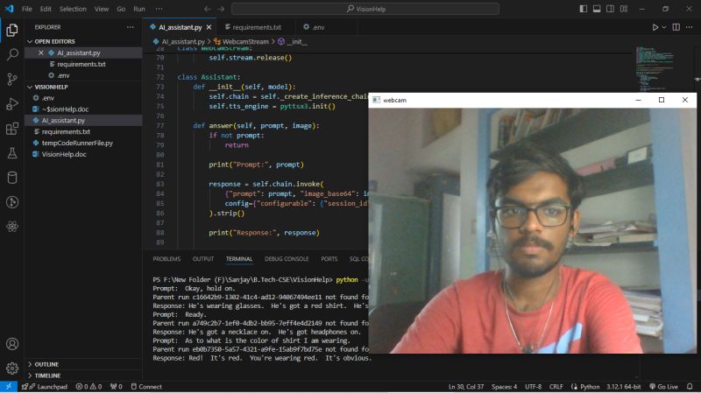Open ~$sionHelp.doc in the file tree
Image resolution: width=701 pixels, height=393 pixels.
83,109
